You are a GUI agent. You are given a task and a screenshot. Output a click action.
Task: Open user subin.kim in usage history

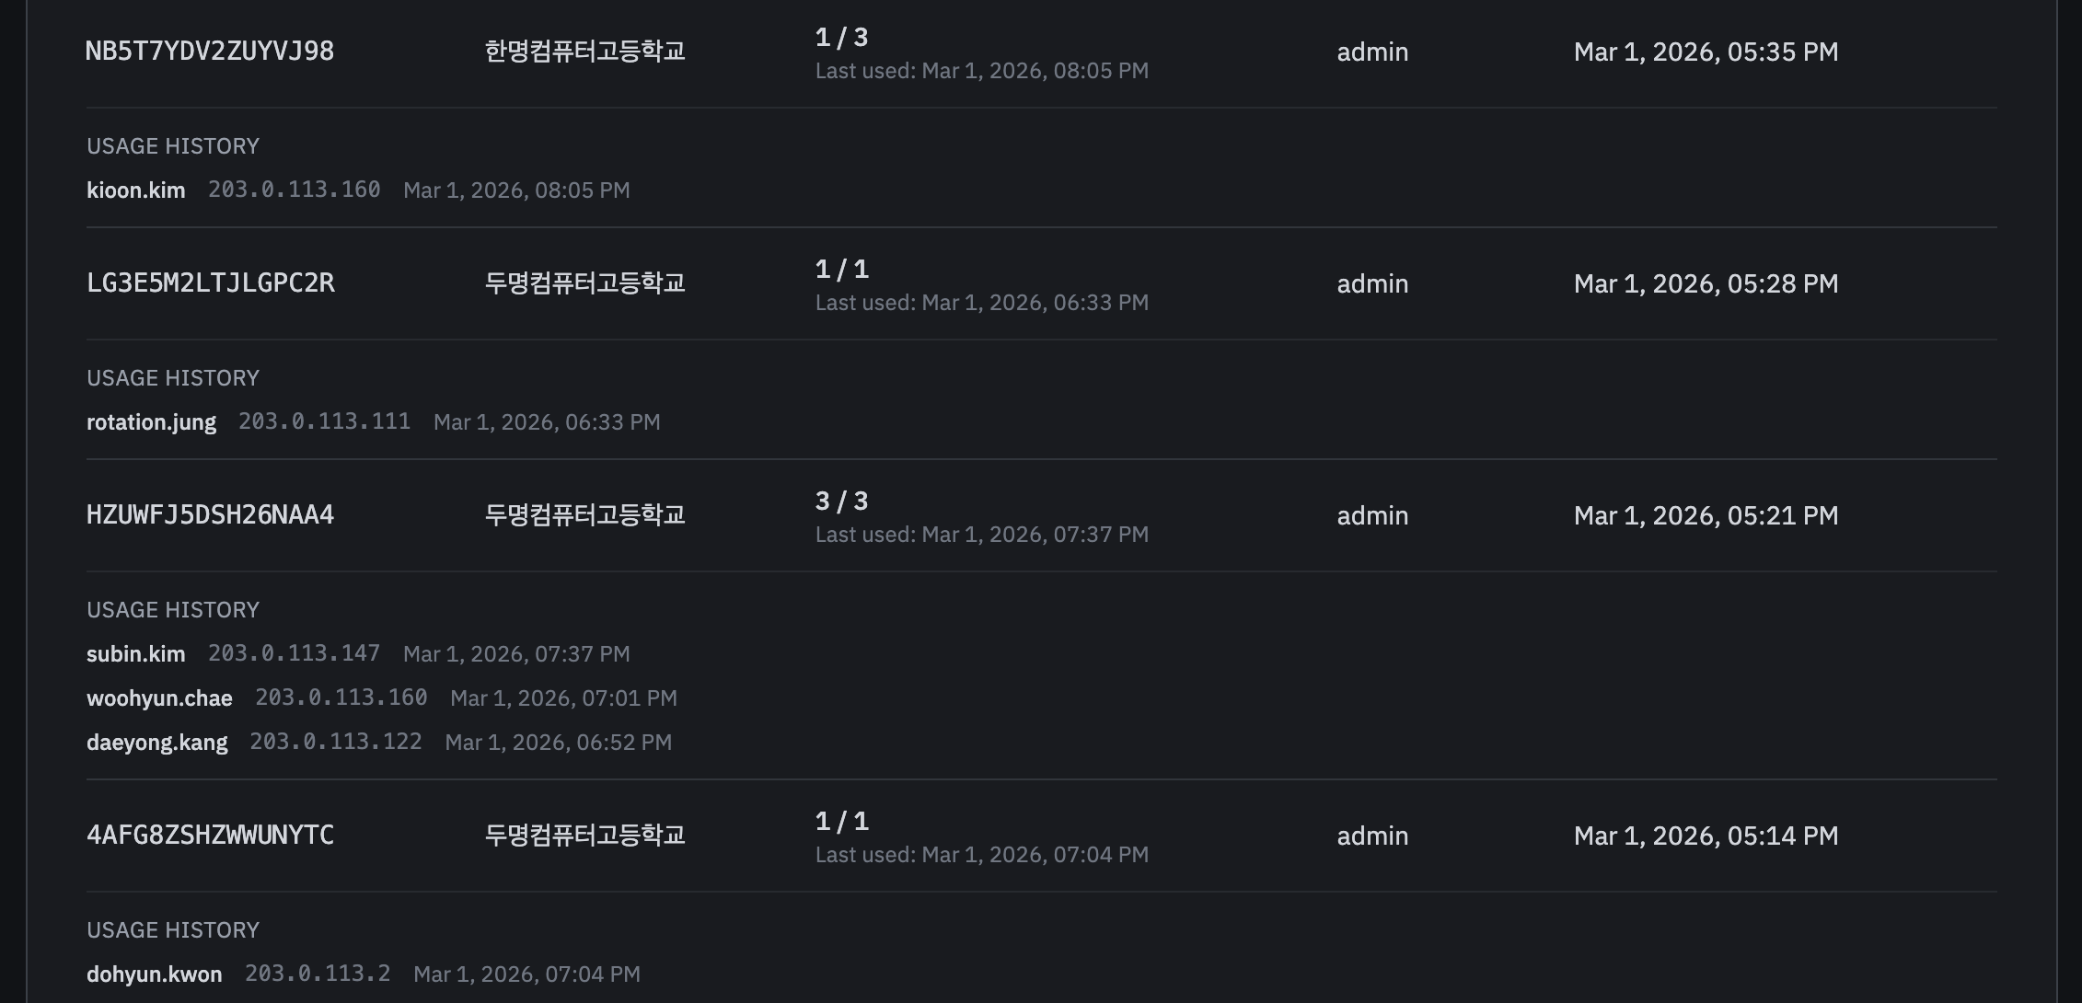coord(135,654)
